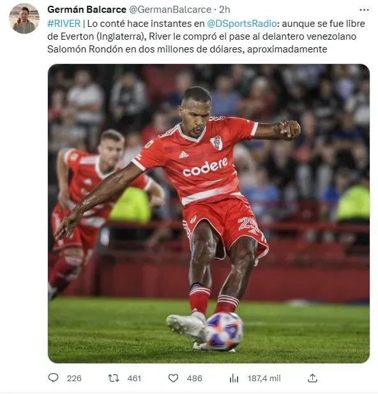Click the codere sponsor logo in the photo
378x394 pixels.
(205, 167)
